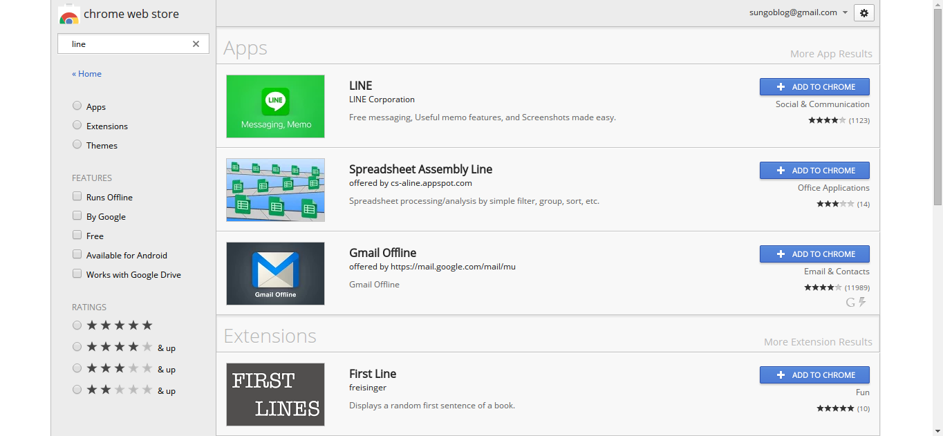
Task: Click the scrollbar up arrow
Action: pyautogui.click(x=937, y=4)
